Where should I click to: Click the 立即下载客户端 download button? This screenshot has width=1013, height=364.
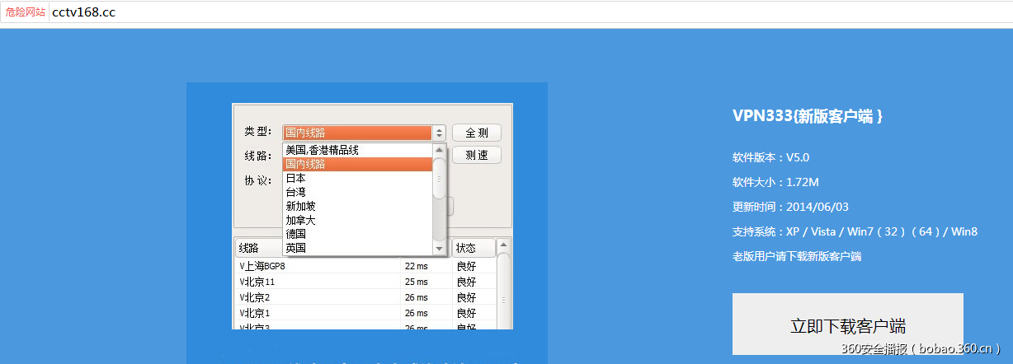tap(848, 324)
